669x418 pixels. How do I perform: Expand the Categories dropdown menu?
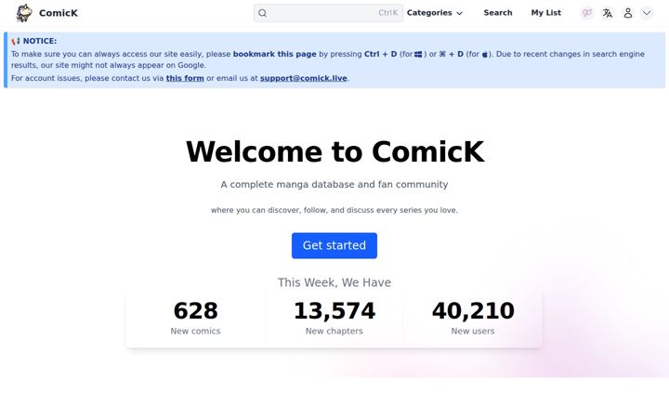pos(434,13)
